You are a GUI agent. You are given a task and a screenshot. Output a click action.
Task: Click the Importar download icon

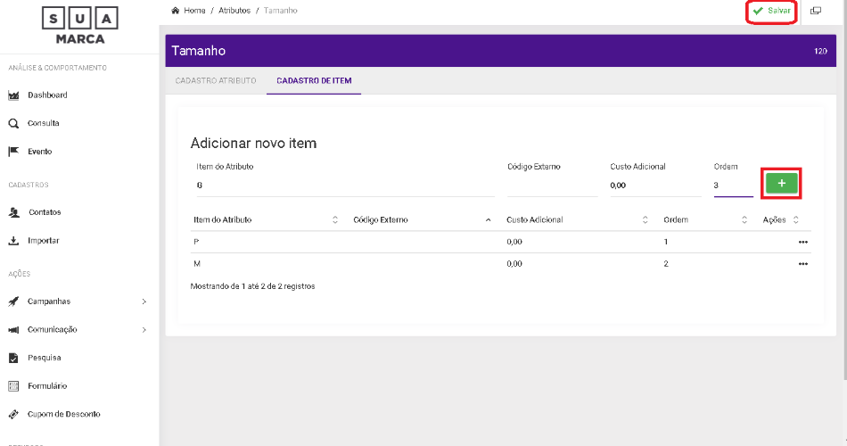click(x=13, y=241)
